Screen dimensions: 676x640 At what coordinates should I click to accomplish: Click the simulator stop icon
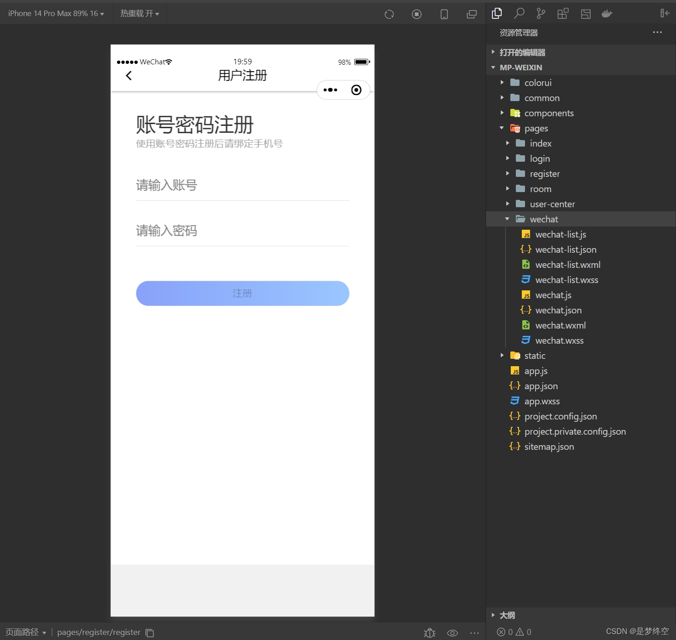point(417,14)
